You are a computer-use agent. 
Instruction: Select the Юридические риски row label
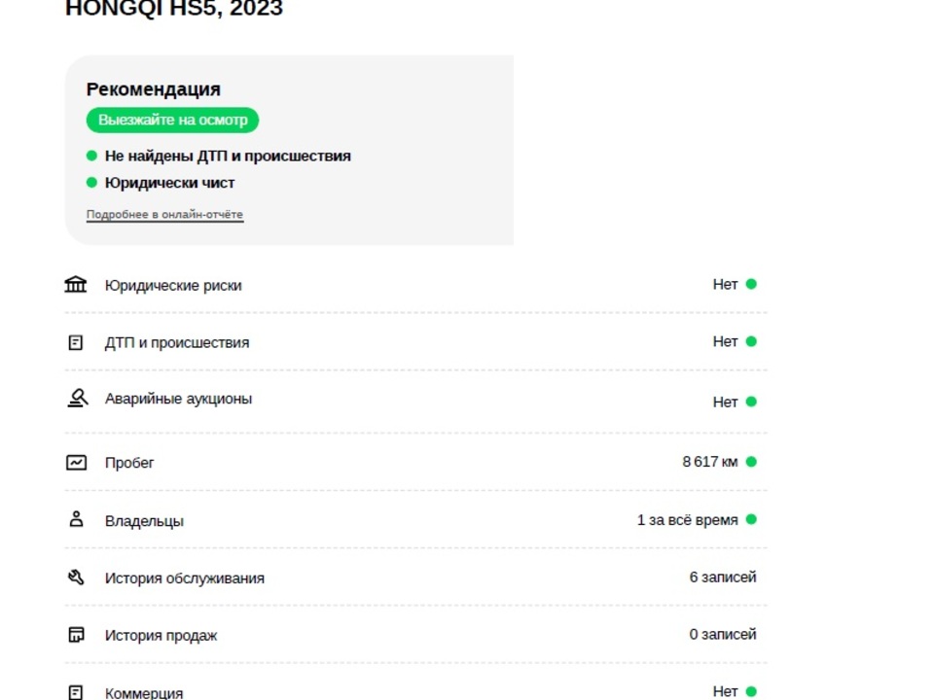pyautogui.click(x=173, y=286)
